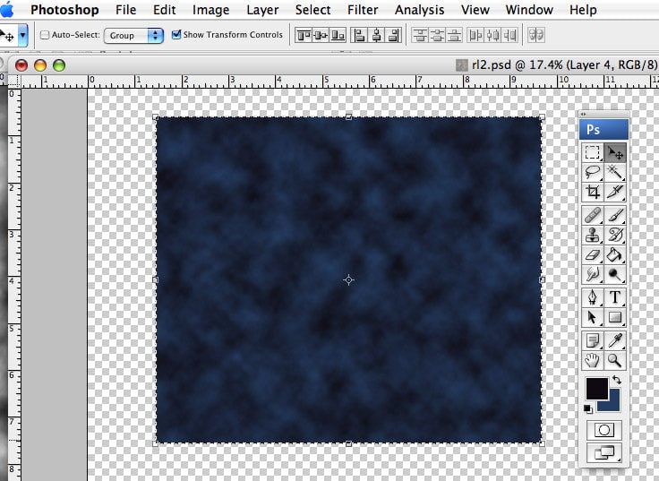
Task: Open the Group auto-select dropdown
Action: pos(133,36)
